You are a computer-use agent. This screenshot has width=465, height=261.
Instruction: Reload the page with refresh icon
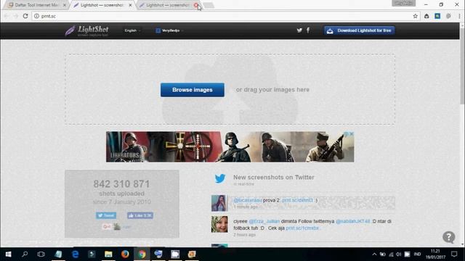point(25,16)
